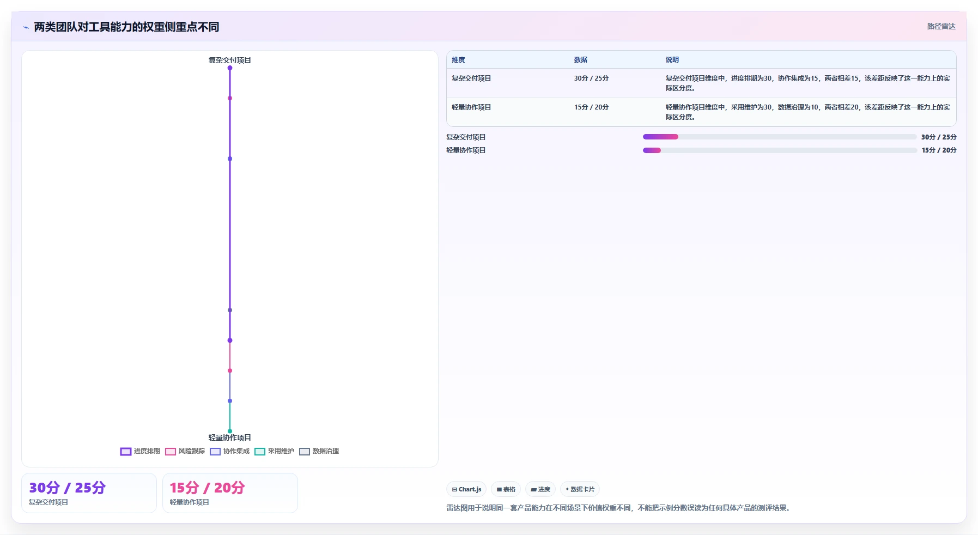
Task: Click the panel title 两类团队对工具能力的权重侧重点不同
Action: point(126,27)
